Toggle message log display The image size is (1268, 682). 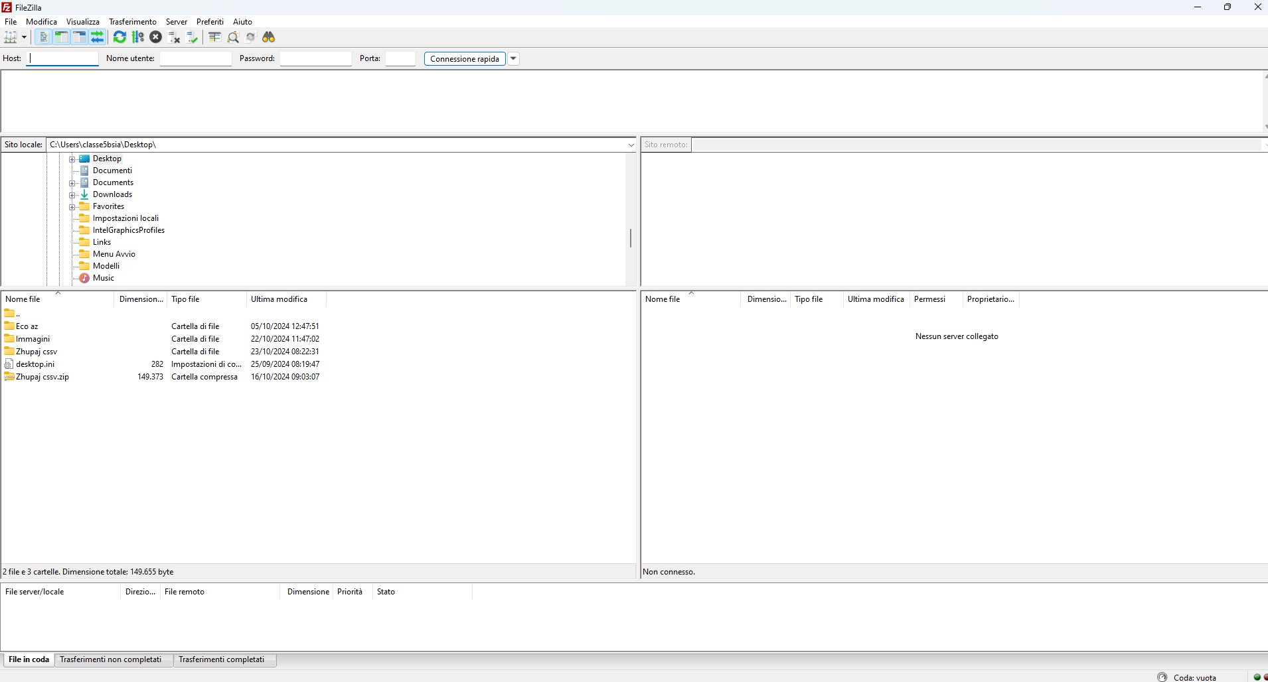[x=43, y=37]
